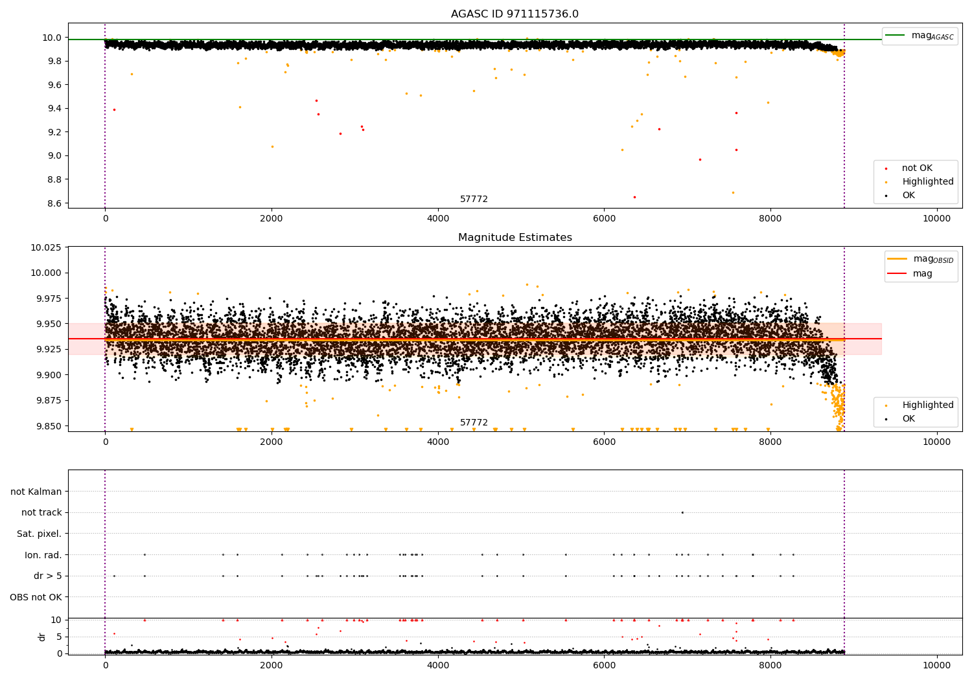
Task: Click the '2000' x-tick under the bottom plot
Action: coord(272,666)
